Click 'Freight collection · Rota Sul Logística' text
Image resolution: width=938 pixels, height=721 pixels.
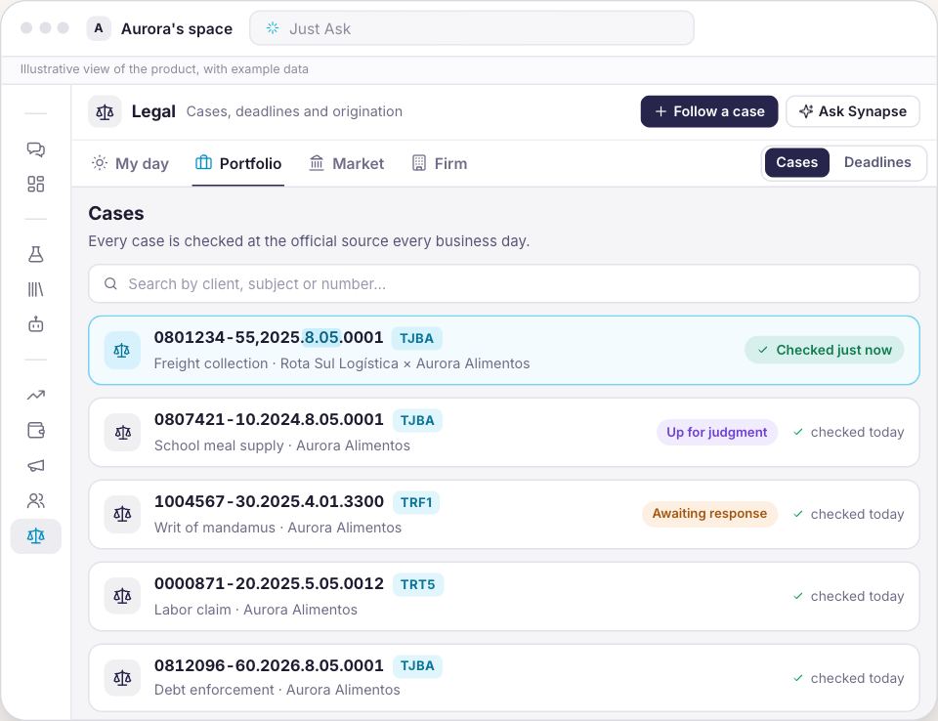click(276, 363)
